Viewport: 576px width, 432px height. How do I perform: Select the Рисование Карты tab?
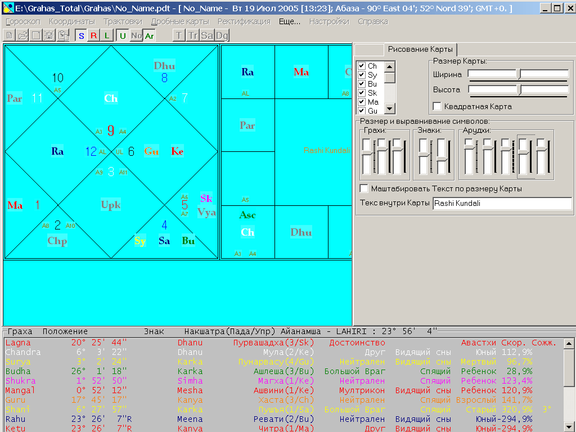(420, 49)
